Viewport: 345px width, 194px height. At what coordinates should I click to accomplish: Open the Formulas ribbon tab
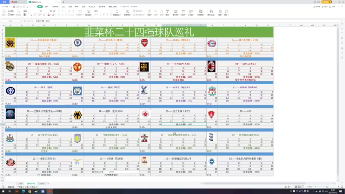pos(63,7)
